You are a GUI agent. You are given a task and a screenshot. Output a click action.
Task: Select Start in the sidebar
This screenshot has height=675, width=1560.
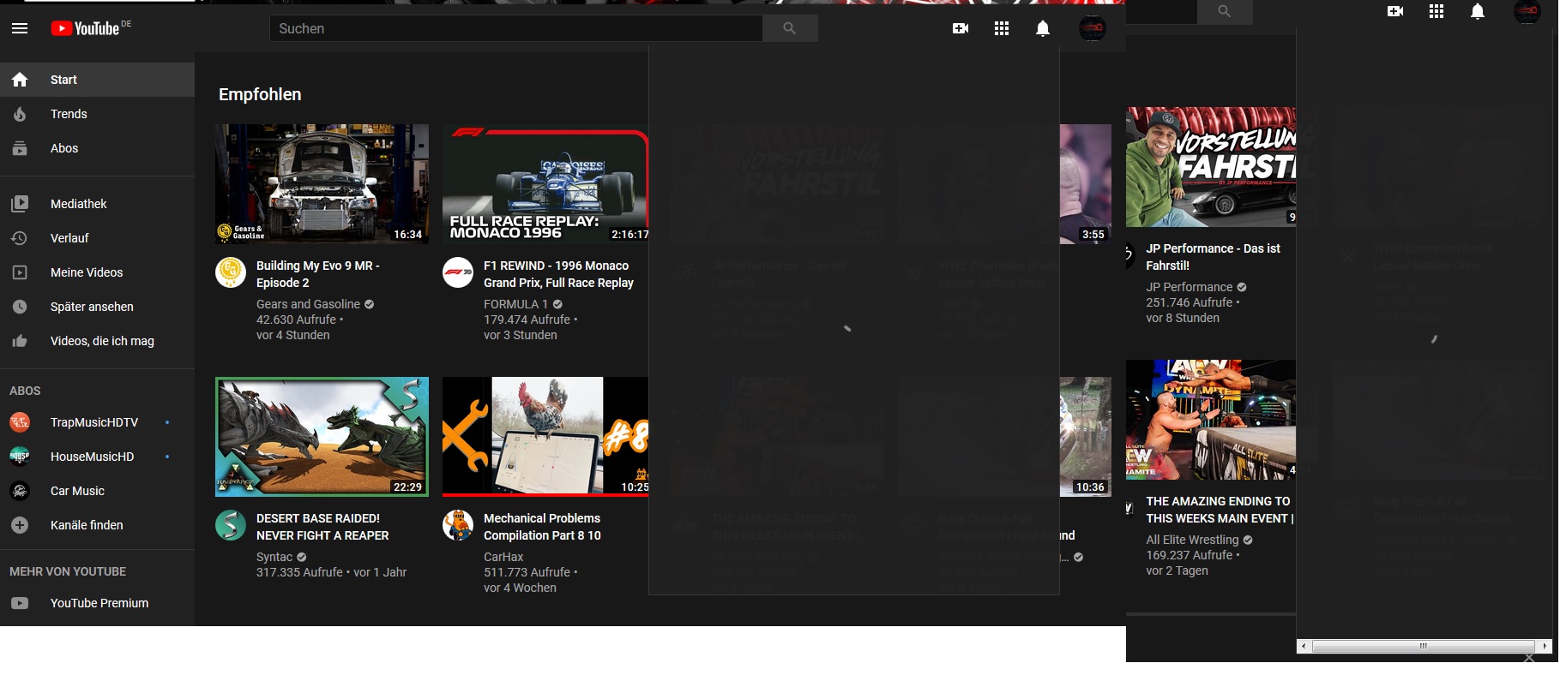pos(97,80)
